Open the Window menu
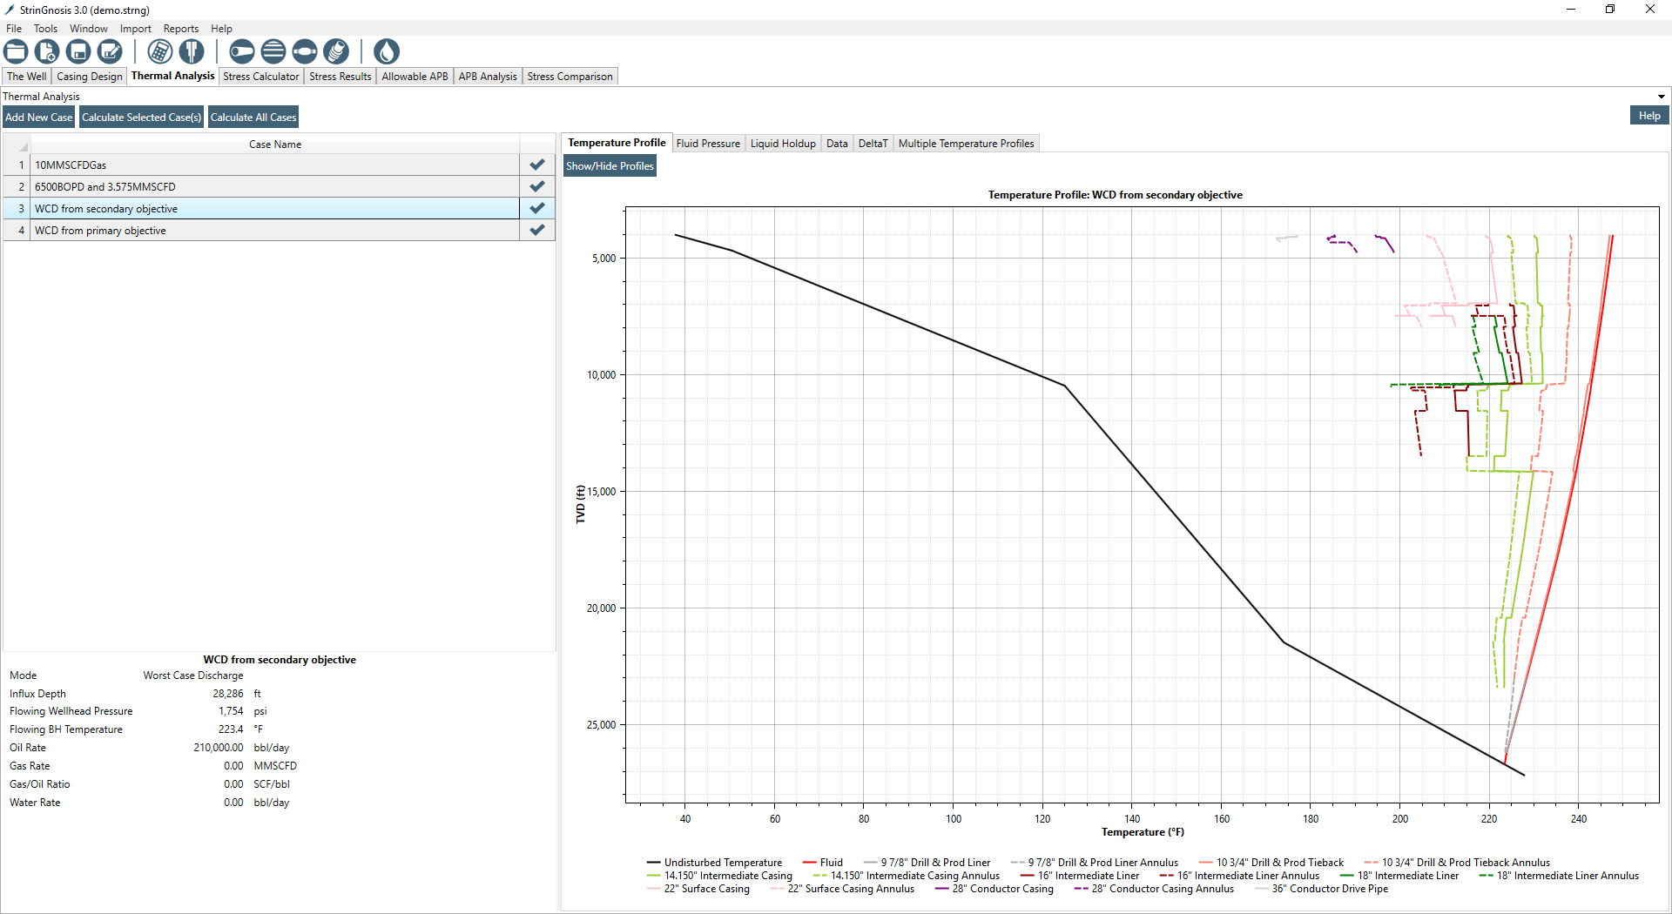The image size is (1672, 914). pyautogui.click(x=89, y=29)
